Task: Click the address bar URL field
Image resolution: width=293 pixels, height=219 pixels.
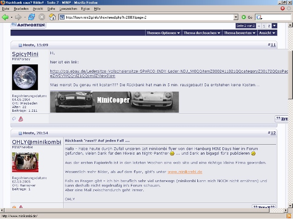Action: [x=146, y=17]
